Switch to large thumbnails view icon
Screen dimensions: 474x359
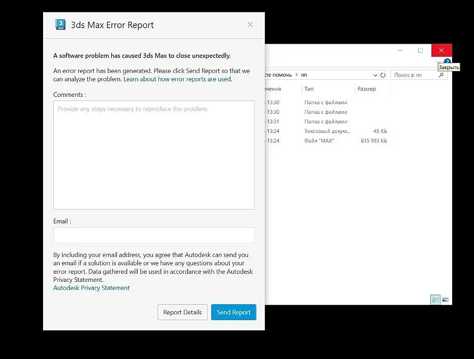point(445,300)
